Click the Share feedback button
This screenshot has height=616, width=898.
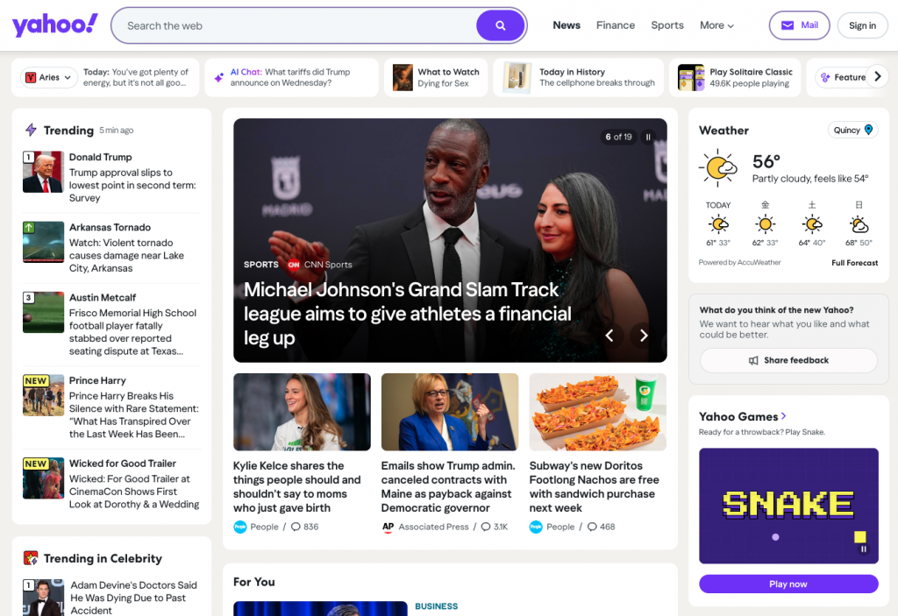click(x=788, y=360)
